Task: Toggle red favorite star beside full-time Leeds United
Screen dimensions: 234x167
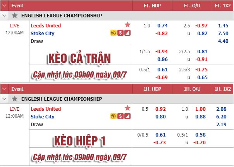Action: point(127,25)
